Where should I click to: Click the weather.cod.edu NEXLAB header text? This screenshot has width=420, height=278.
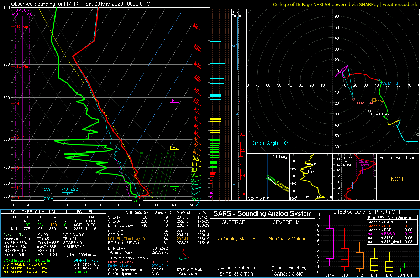(x=346, y=4)
